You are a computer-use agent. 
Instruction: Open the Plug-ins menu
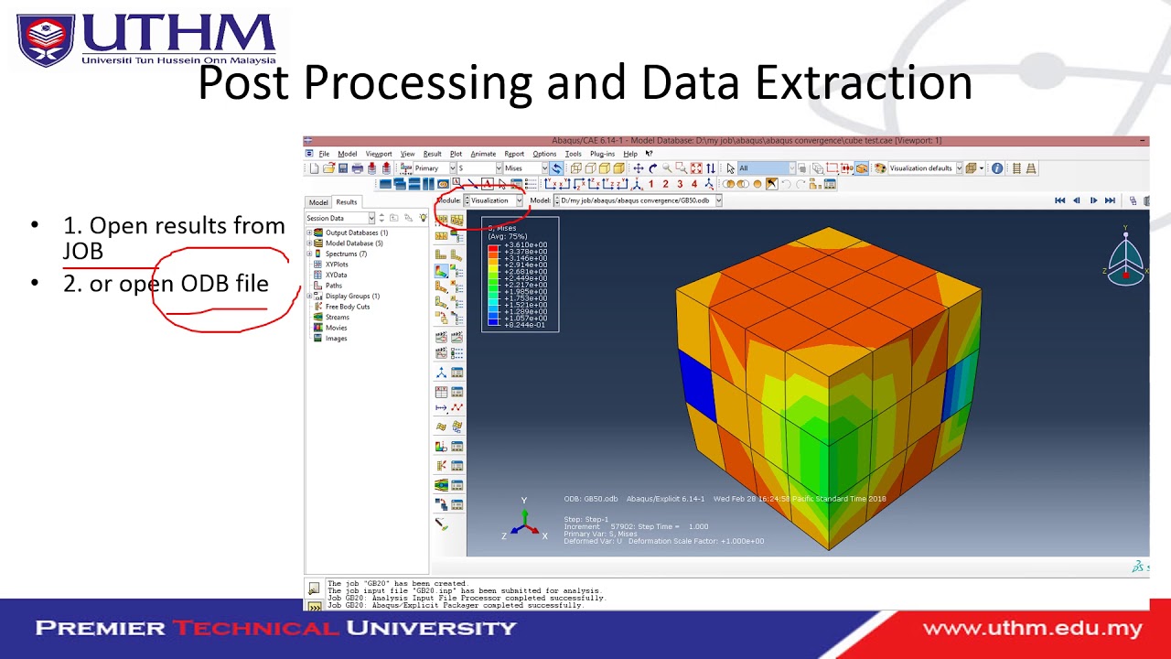602,154
